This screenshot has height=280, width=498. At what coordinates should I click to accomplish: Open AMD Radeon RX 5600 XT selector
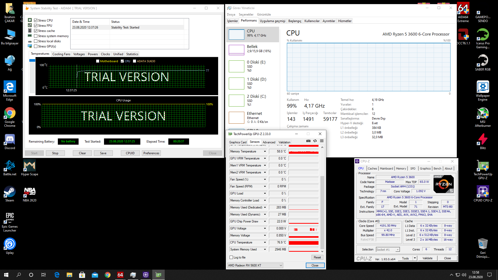[x=255, y=265]
